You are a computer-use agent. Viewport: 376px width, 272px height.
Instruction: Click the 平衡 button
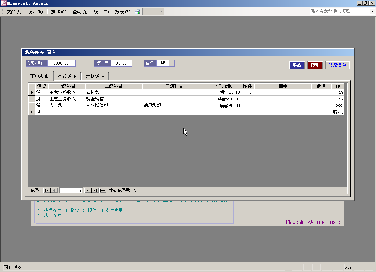click(297, 65)
